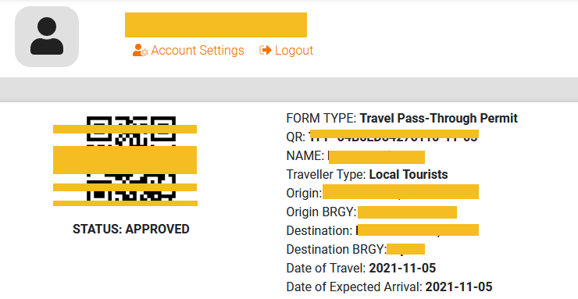
Task: Select the Travel Pass-Through Permit text
Action: click(x=439, y=118)
